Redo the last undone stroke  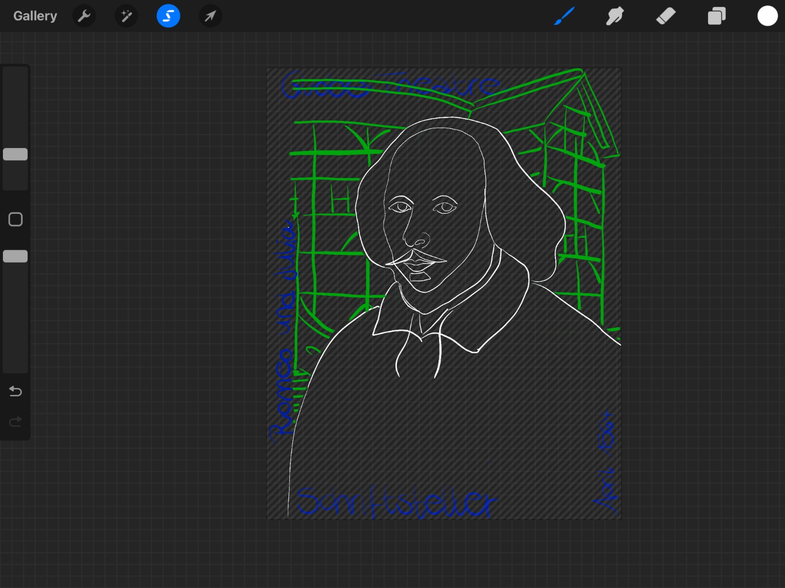pos(16,421)
